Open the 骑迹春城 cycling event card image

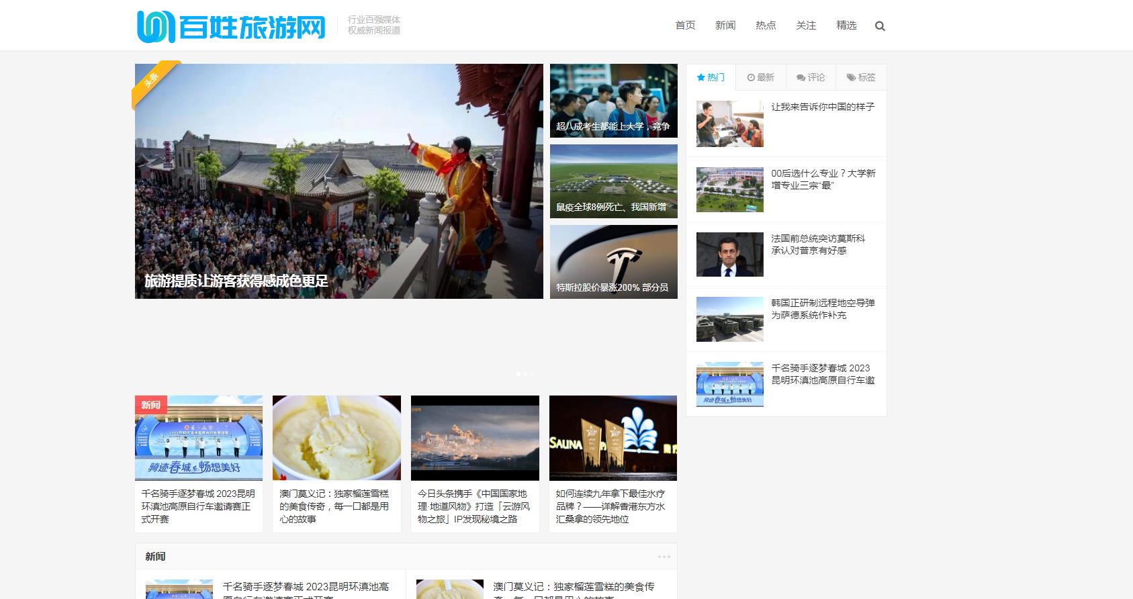(x=199, y=438)
